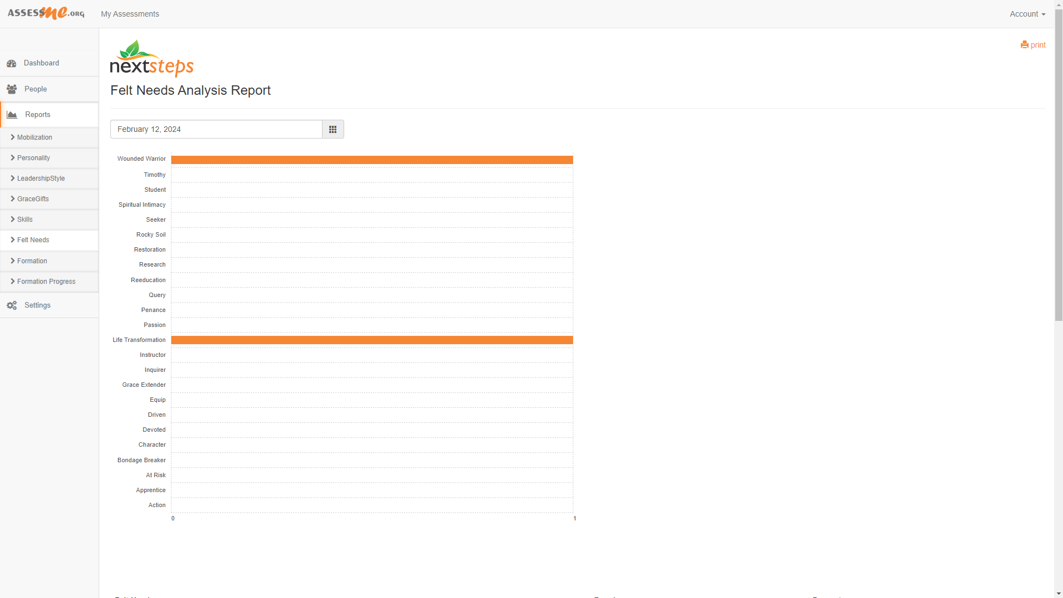Select the Reports chart icon item
This screenshot has width=1063, height=598.
coord(49,115)
